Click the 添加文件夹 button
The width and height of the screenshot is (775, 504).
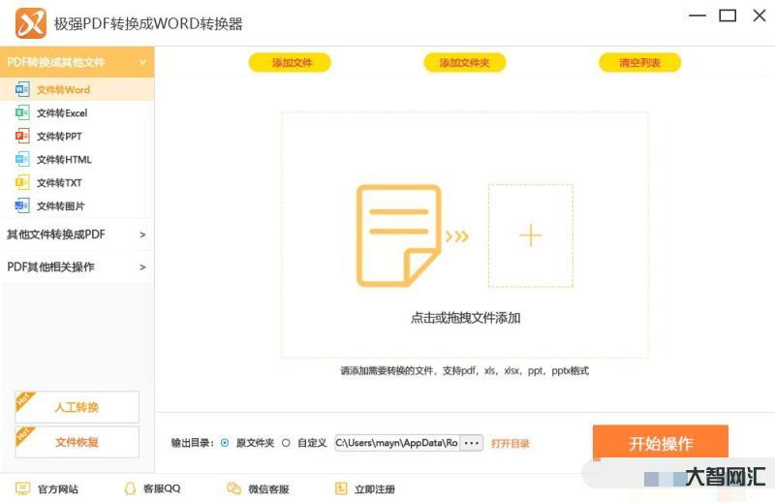465,62
